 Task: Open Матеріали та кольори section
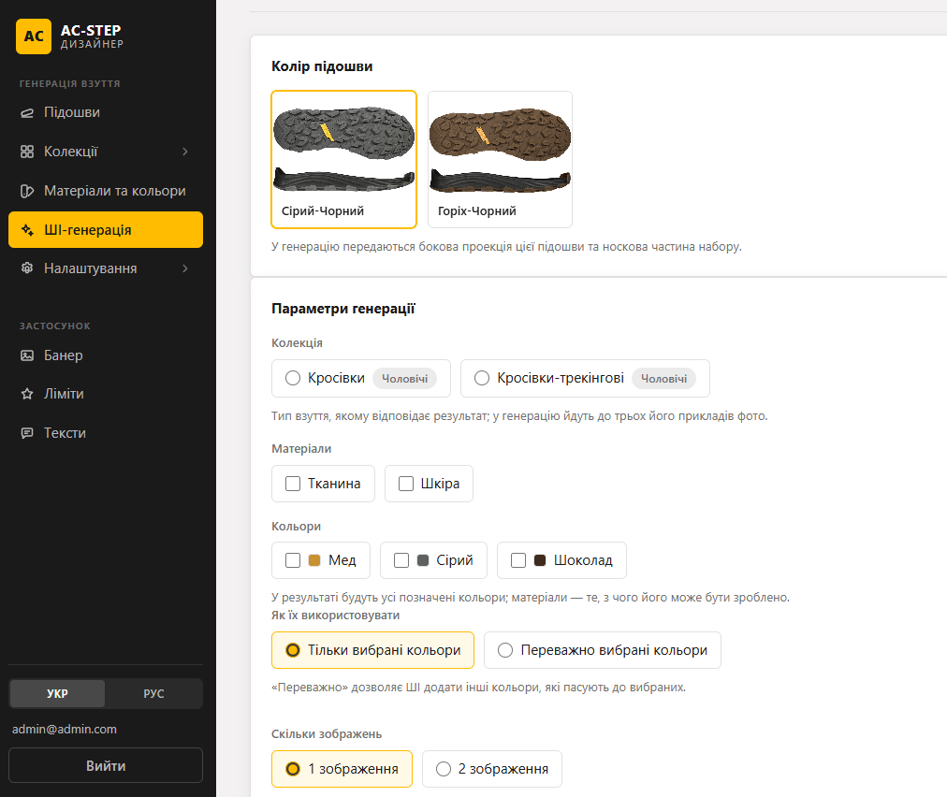coord(106,191)
